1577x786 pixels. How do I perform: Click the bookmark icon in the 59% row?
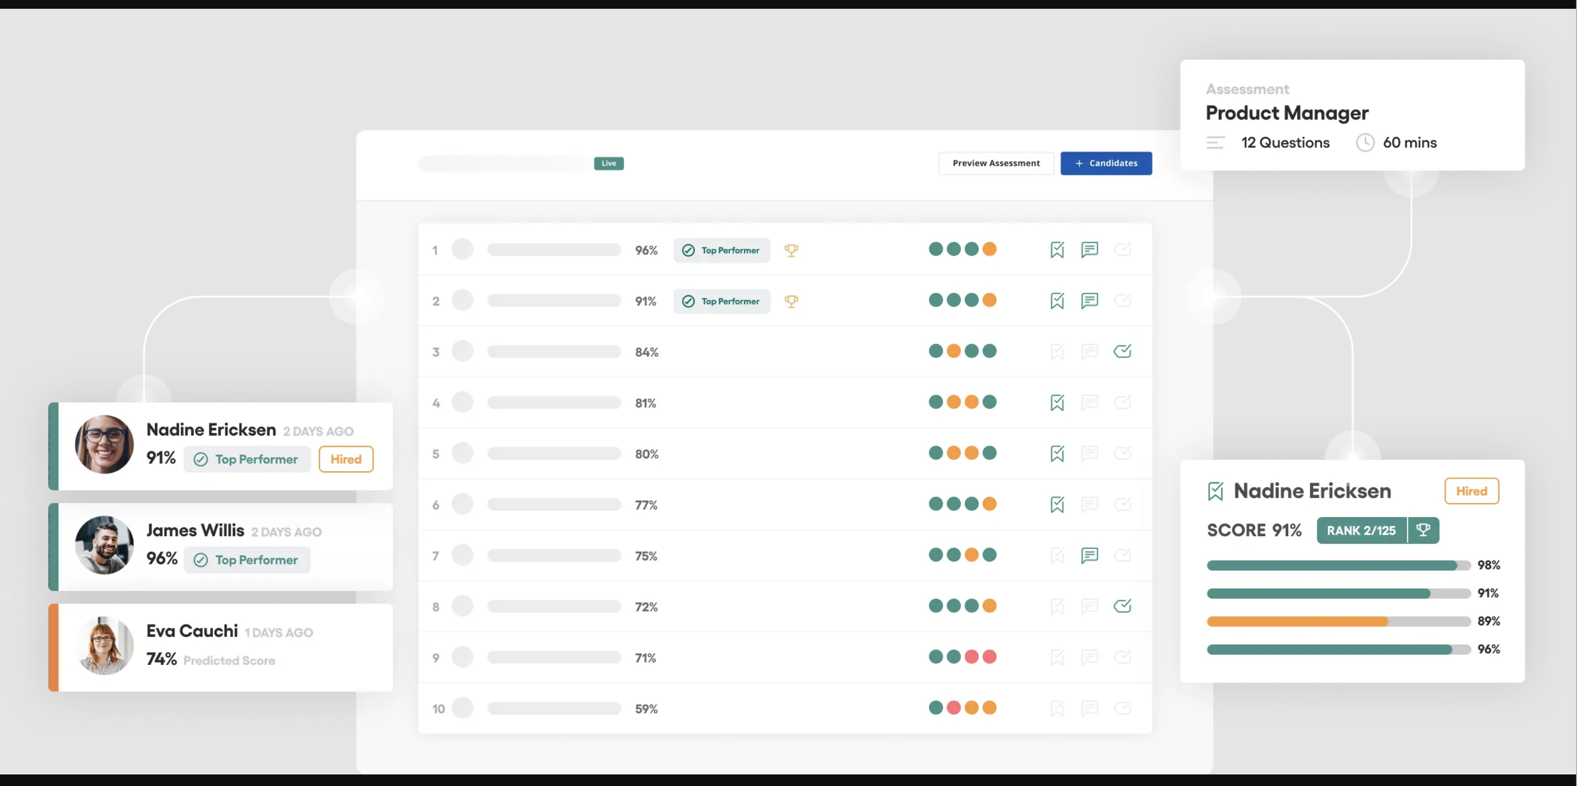pos(1057,708)
